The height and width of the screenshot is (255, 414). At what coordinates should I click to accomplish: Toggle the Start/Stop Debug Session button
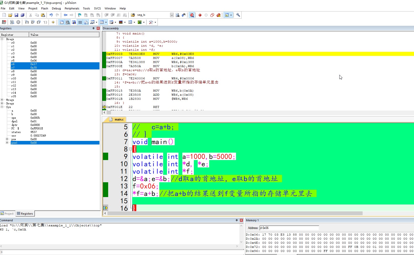pos(192,15)
